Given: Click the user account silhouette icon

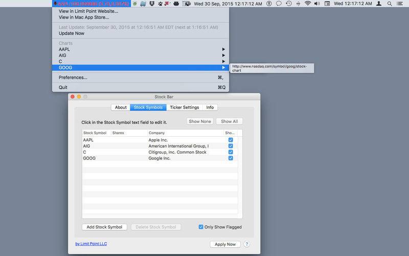Looking at the screenshot, I should [x=379, y=4].
